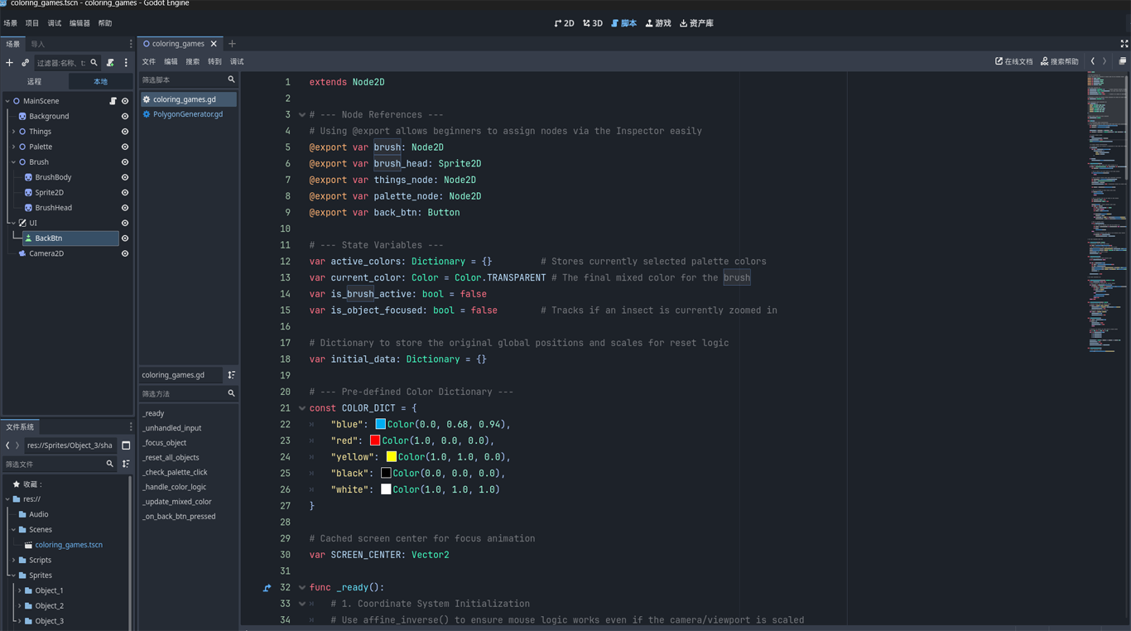Viewport: 1131px width, 631px height.
Task: Click the red color swatch on line 23
Action: point(375,441)
